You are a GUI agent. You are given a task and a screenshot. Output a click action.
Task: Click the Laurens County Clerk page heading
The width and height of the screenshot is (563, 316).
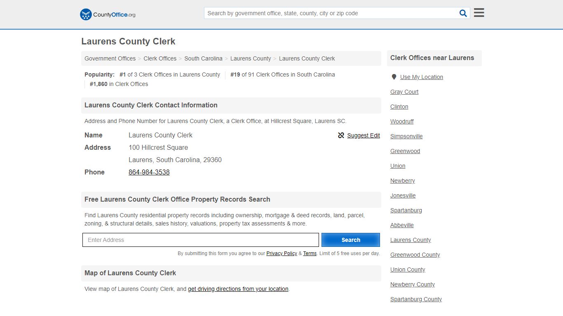pos(128,42)
